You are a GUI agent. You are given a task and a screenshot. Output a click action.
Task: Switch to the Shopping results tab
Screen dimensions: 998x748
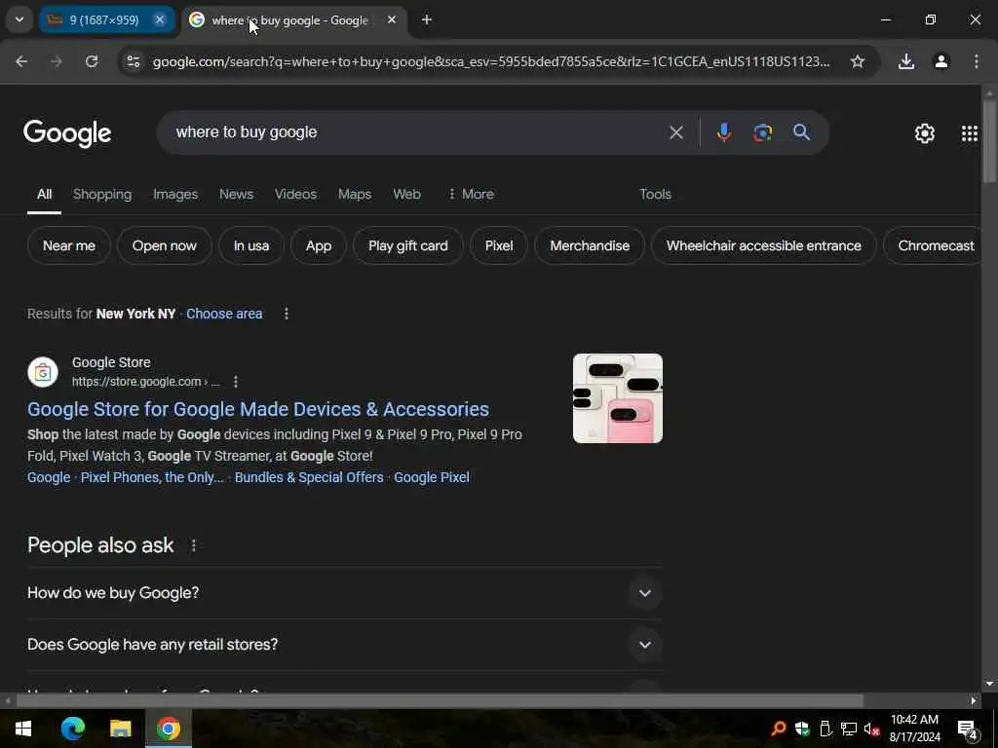(101, 194)
